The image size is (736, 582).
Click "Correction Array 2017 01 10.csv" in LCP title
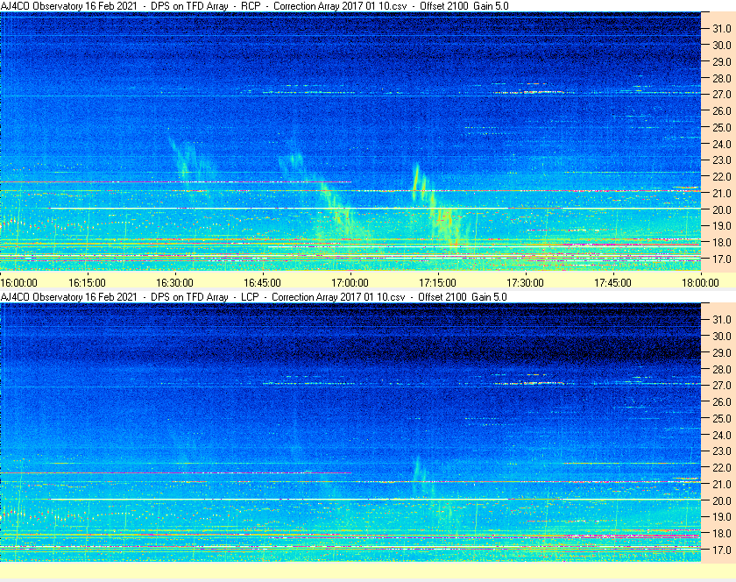pyautogui.click(x=338, y=297)
